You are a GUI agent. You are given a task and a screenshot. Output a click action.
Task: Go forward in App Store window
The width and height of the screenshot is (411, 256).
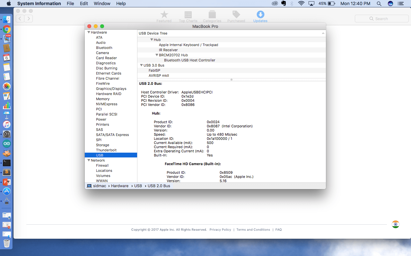tap(29, 19)
